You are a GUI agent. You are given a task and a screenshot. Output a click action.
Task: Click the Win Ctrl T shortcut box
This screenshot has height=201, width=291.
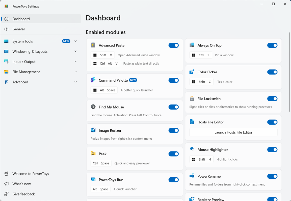click(x=201, y=55)
